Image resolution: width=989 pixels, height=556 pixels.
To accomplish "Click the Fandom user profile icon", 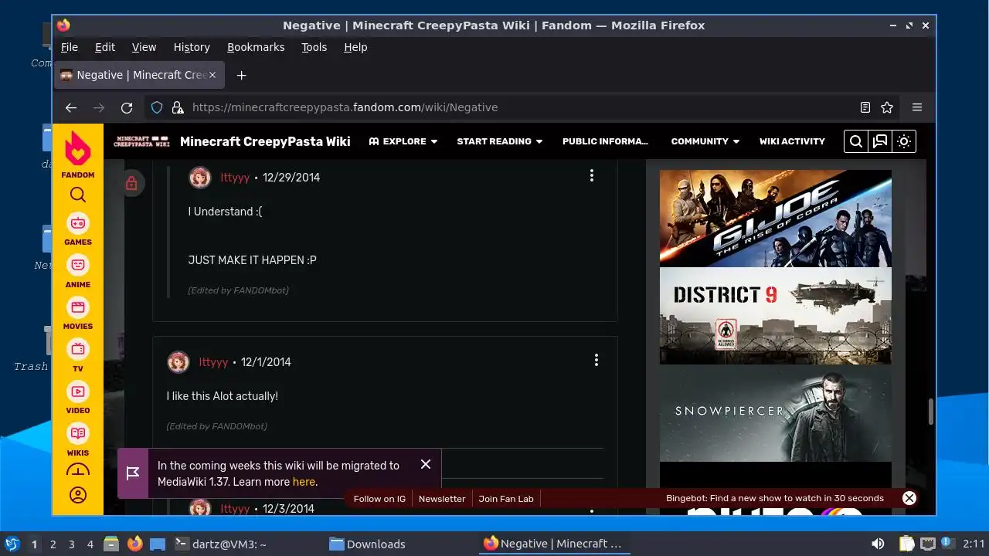I will pos(77,495).
